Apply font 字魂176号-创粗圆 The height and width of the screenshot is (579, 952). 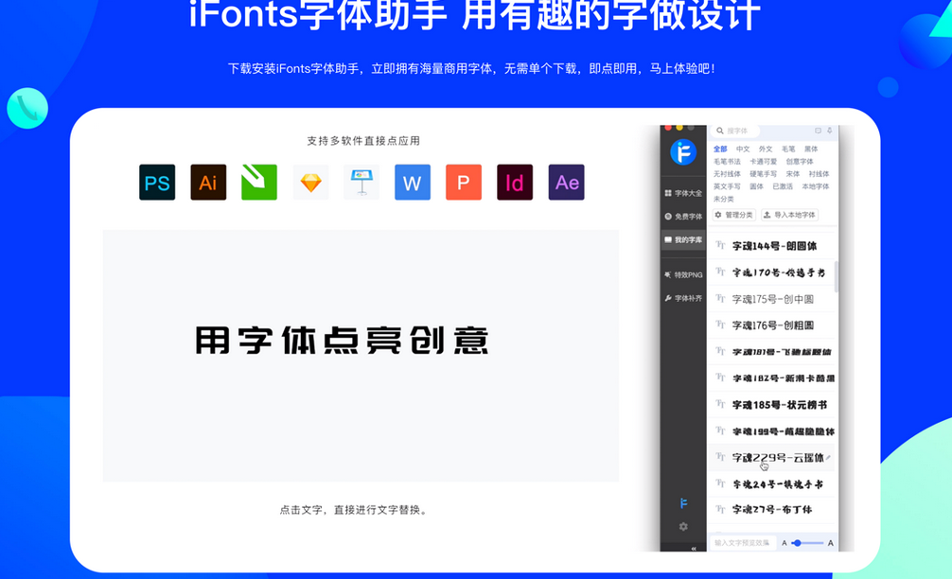coord(771,325)
